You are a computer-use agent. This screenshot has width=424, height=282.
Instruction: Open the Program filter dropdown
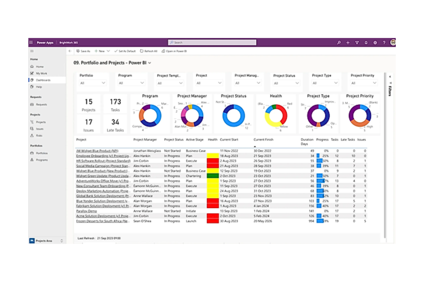click(131, 83)
